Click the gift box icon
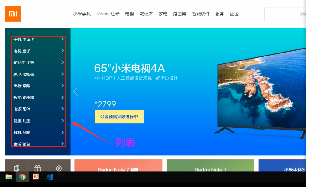This screenshot has height=187, width=312. [x=38, y=168]
